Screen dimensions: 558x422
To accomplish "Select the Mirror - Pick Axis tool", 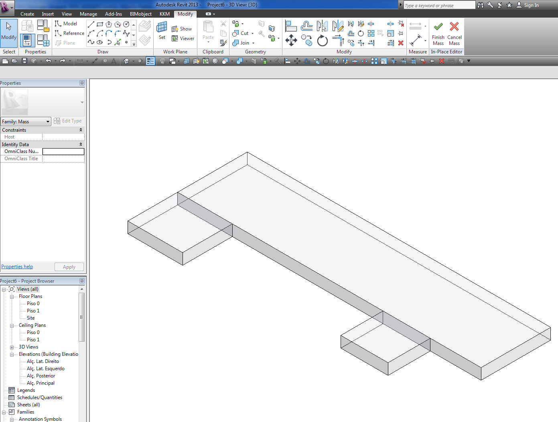I will tap(323, 27).
